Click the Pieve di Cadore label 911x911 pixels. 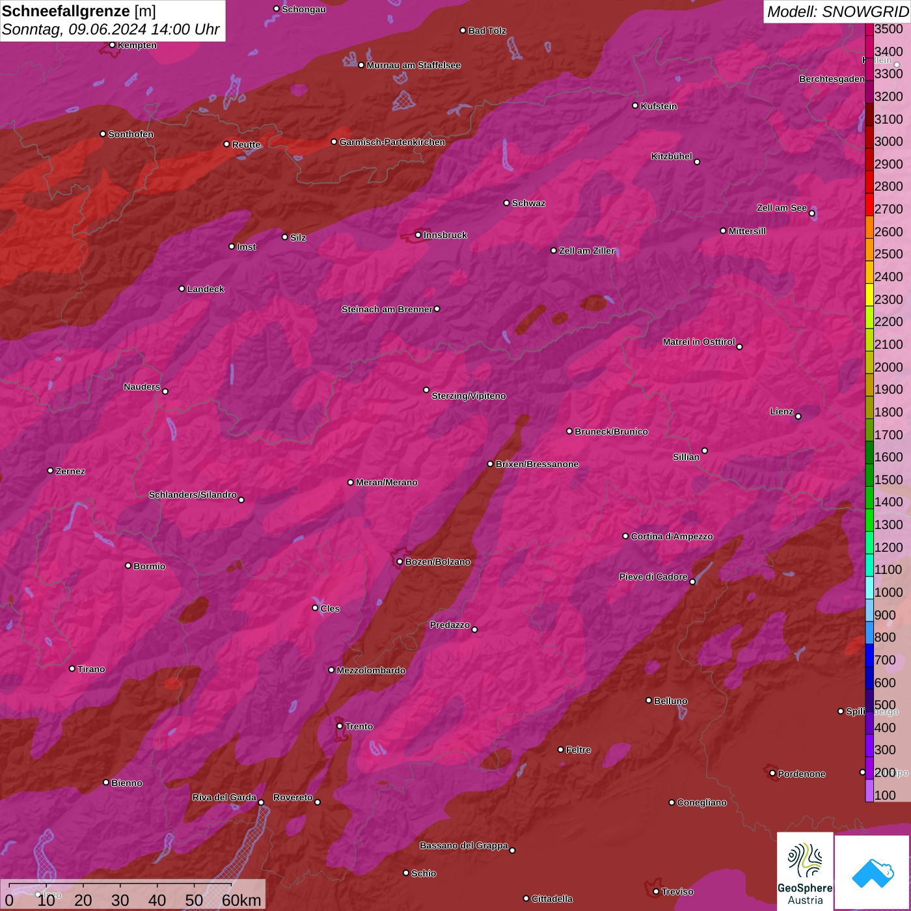click(x=653, y=577)
